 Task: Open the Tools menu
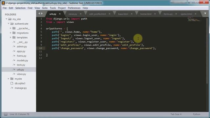point(53,8)
